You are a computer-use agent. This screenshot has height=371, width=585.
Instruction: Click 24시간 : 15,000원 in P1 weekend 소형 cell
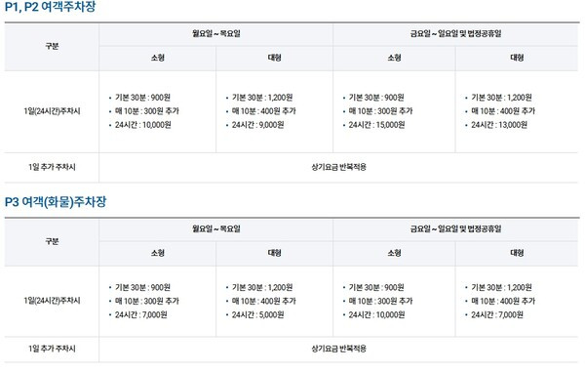tap(376, 125)
